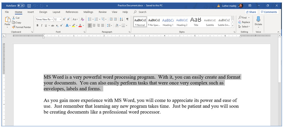Click the Paste icon

[x=7, y=19]
